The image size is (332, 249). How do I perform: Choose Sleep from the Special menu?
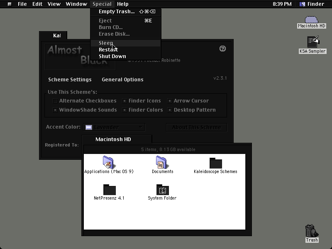[x=126, y=43]
